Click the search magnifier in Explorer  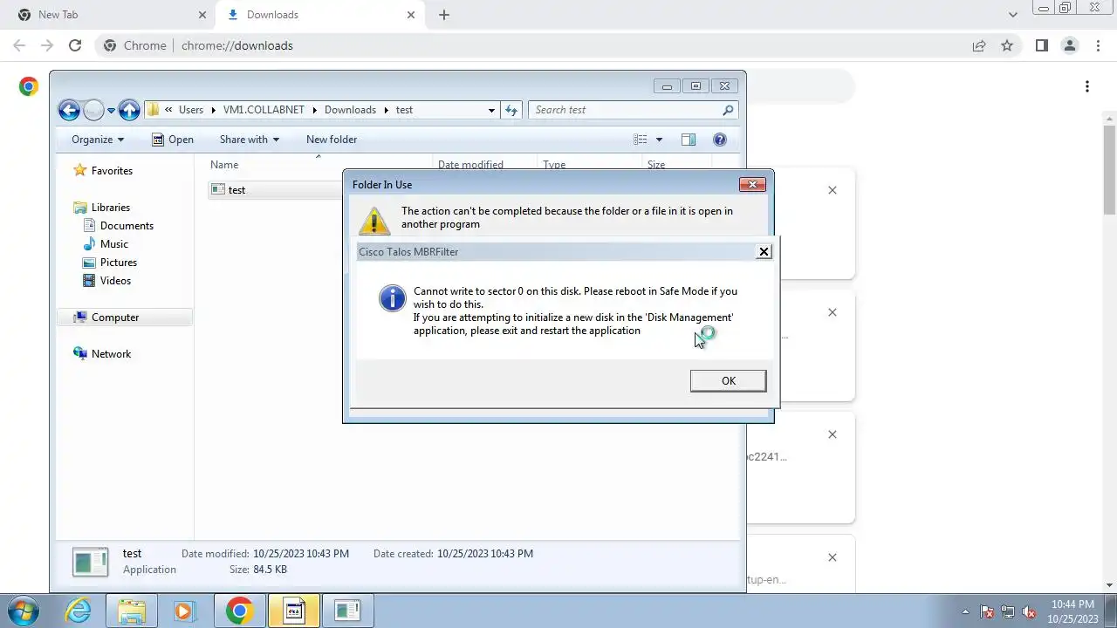pos(728,110)
